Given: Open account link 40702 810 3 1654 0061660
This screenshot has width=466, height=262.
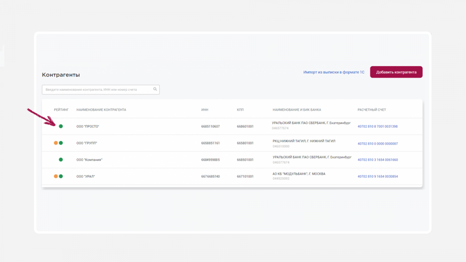Looking at the screenshot, I should [x=377, y=160].
